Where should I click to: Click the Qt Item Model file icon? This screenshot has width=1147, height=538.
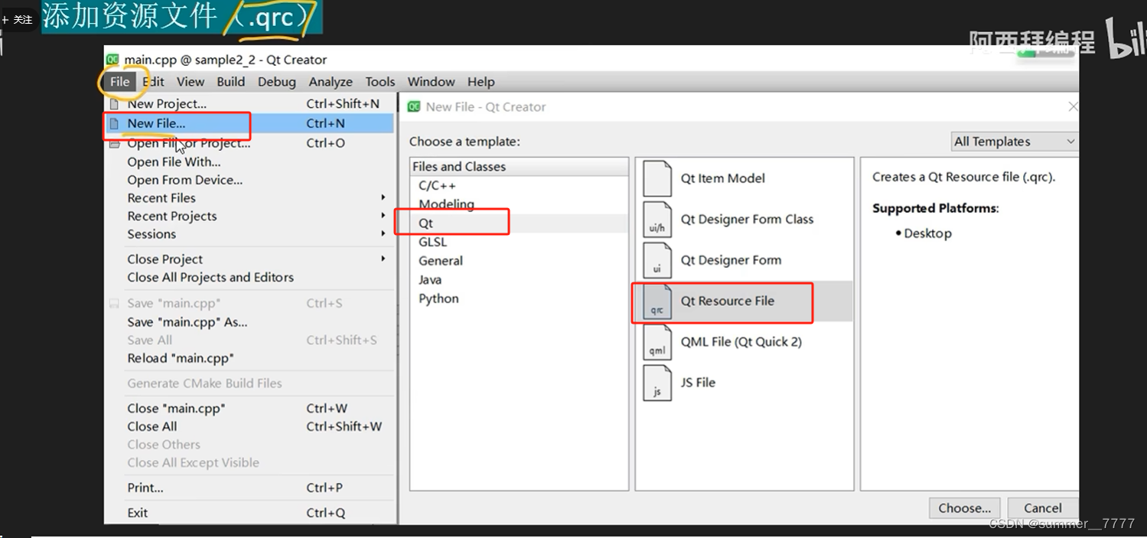pyautogui.click(x=657, y=178)
